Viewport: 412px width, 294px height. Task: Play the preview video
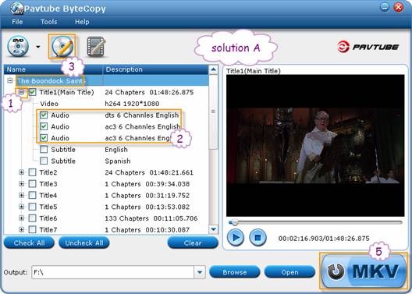236,238
